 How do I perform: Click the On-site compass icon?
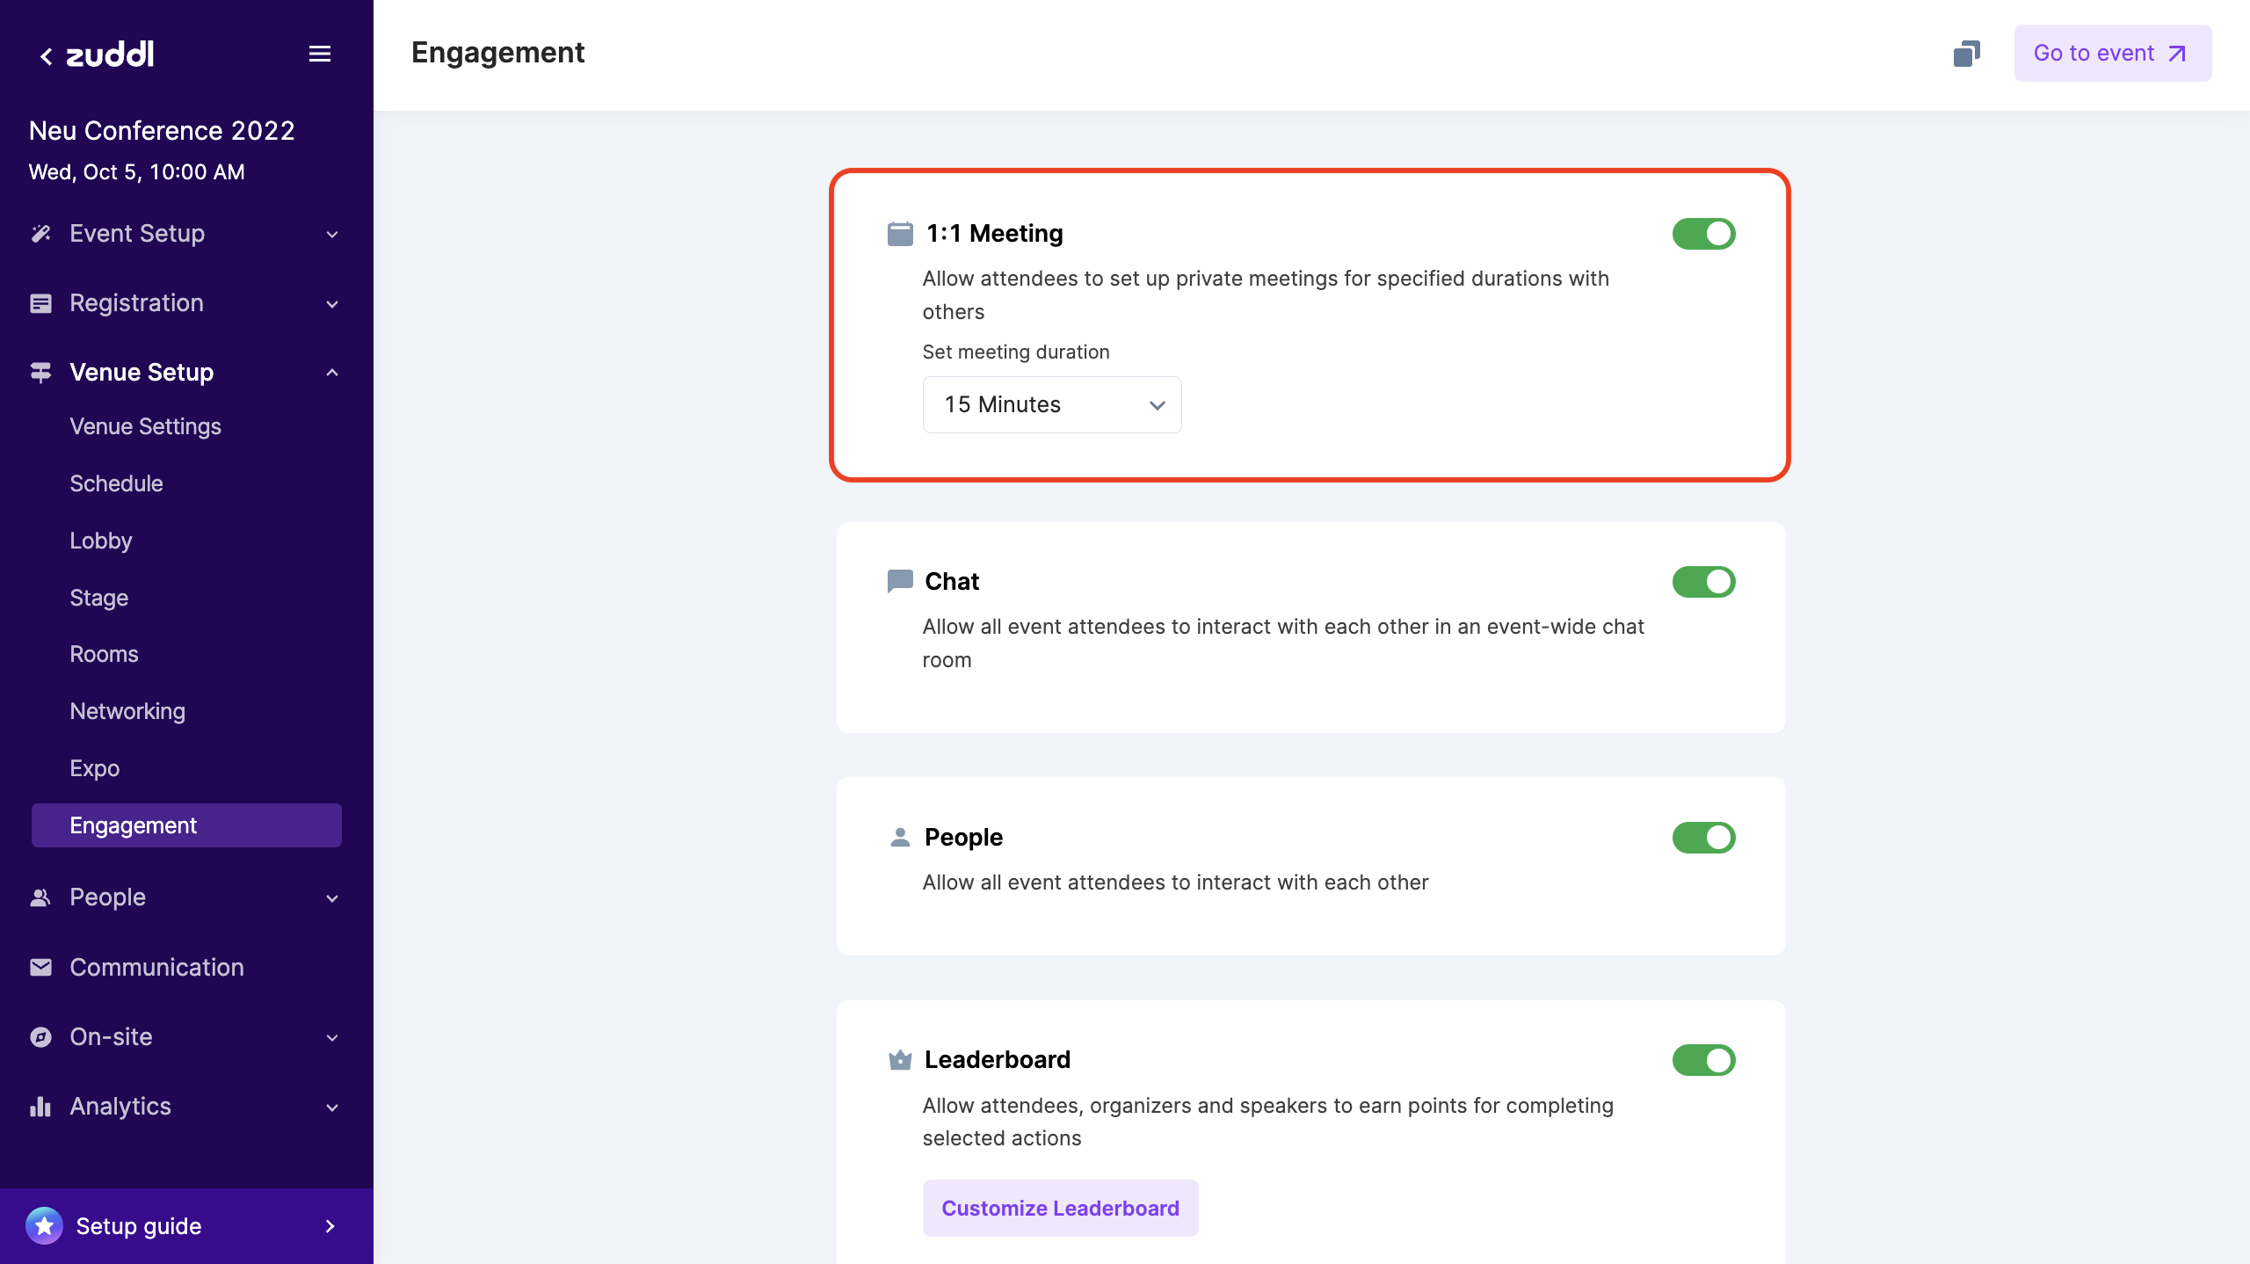(40, 1036)
